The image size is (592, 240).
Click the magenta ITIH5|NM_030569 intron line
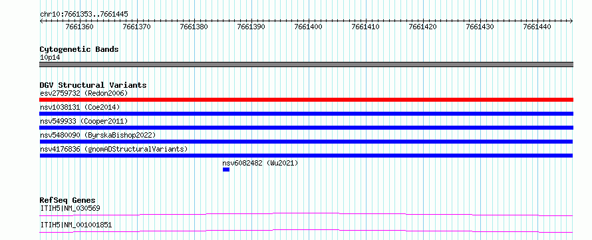click(306, 214)
